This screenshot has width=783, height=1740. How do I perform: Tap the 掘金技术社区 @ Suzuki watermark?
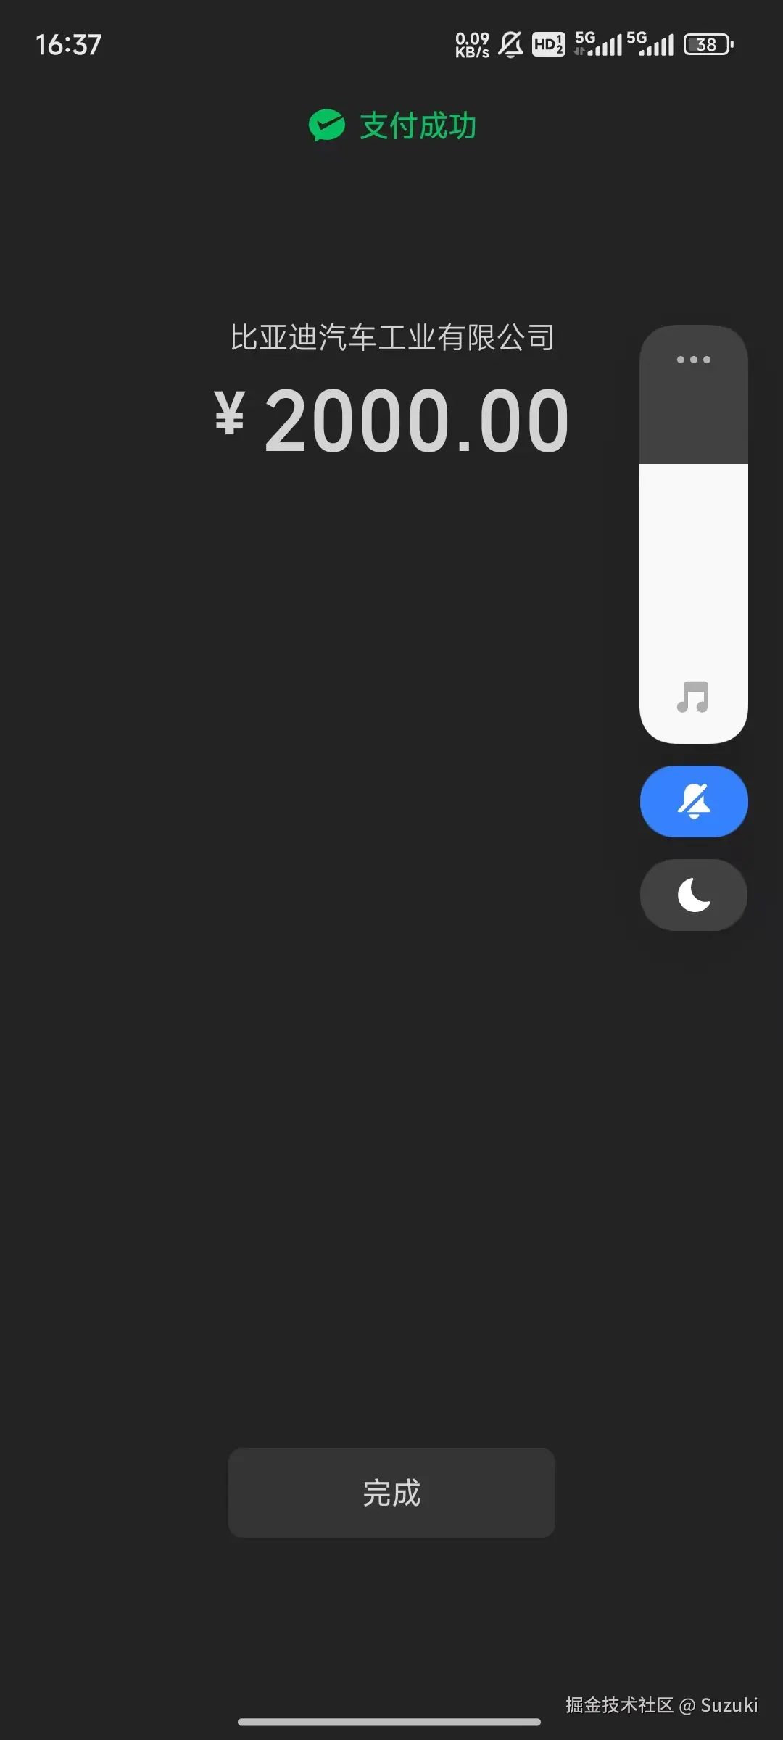tap(662, 1704)
